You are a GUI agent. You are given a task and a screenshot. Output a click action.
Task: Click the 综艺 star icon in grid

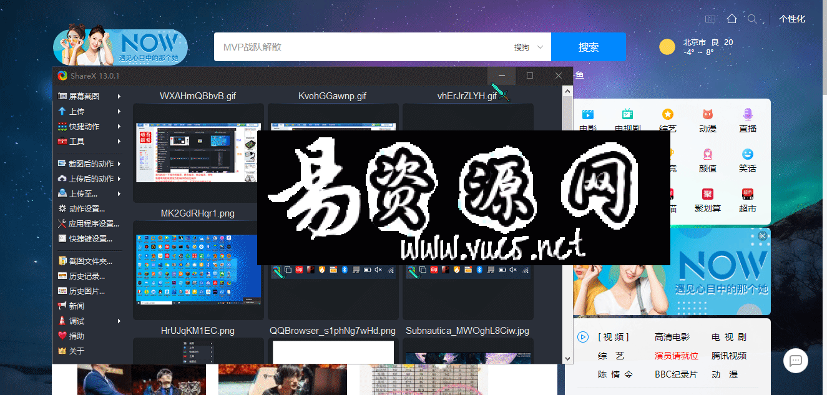pyautogui.click(x=668, y=114)
